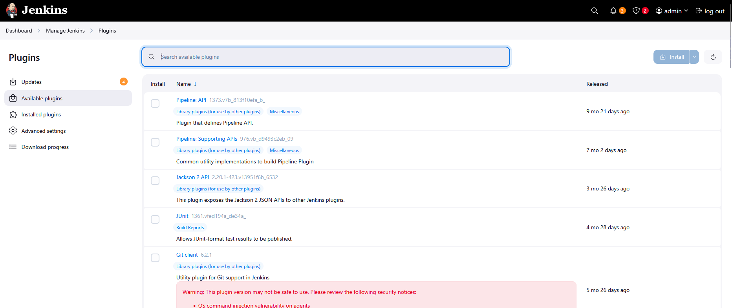Click the log out icon
Image resolution: width=732 pixels, height=308 pixels.
click(699, 11)
